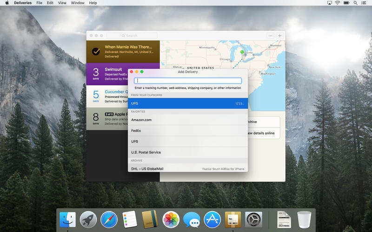Open the Trash in the Dock
Screen dimensions: 372x232
pos(304,219)
